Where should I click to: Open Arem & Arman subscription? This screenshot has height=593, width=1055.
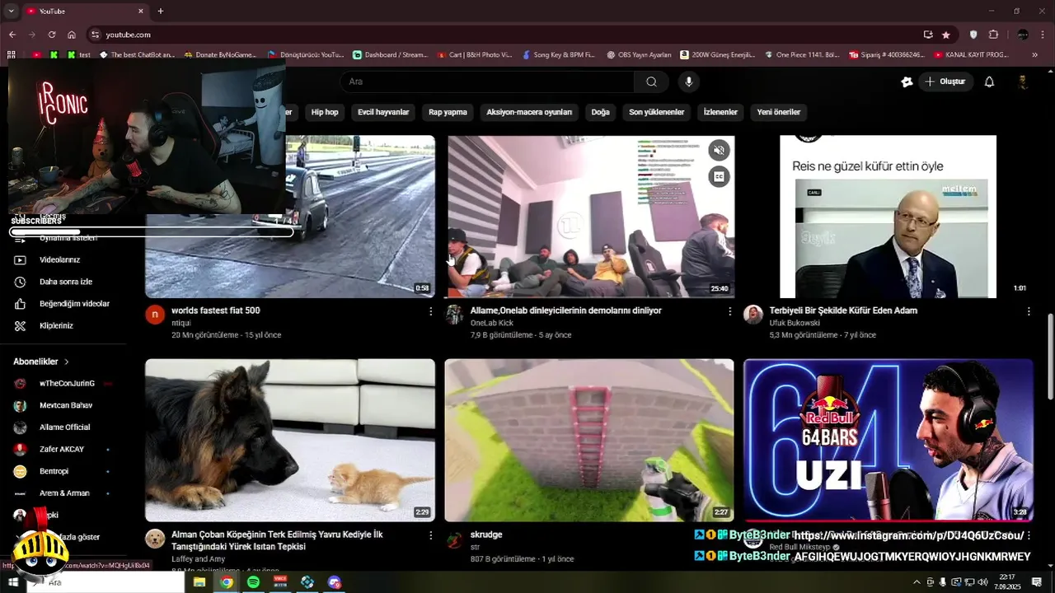(66, 493)
